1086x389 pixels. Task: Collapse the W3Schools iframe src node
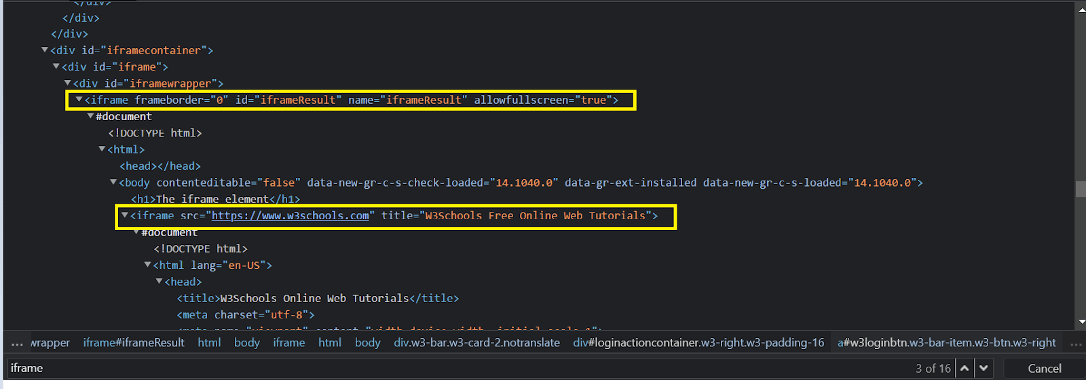[124, 215]
